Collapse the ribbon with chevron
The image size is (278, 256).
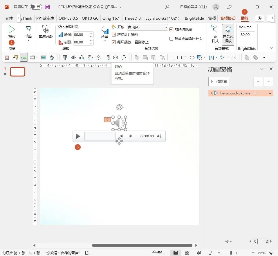click(271, 48)
